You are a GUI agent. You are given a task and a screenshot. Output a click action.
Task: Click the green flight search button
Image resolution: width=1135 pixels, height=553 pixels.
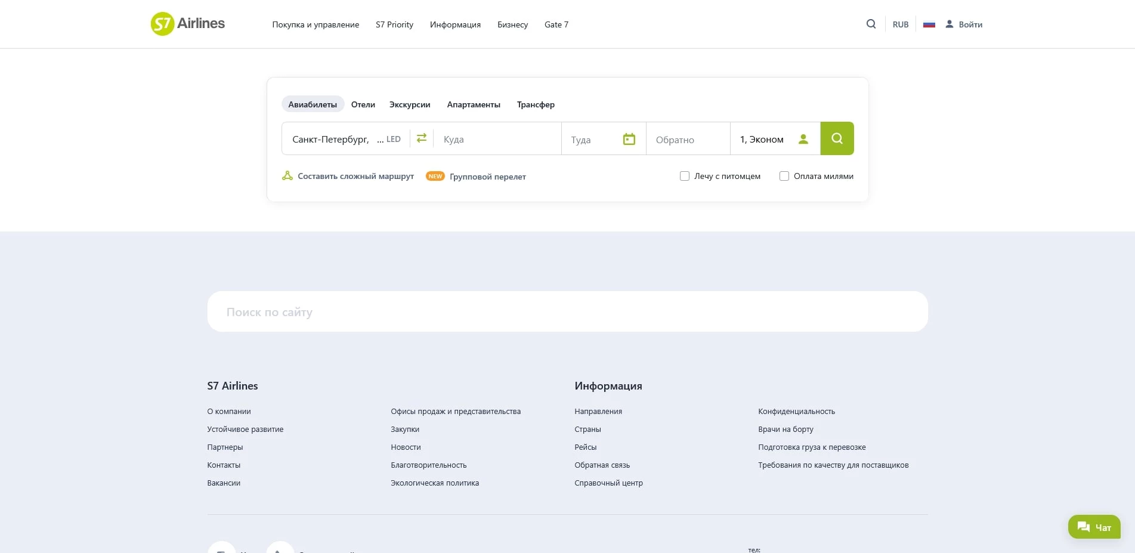click(837, 138)
